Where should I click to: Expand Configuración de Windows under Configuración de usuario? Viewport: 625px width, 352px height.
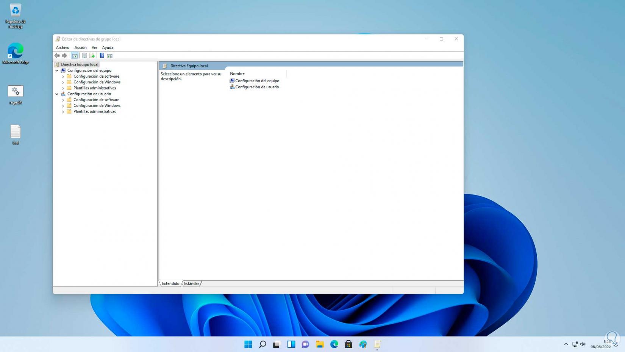click(63, 106)
